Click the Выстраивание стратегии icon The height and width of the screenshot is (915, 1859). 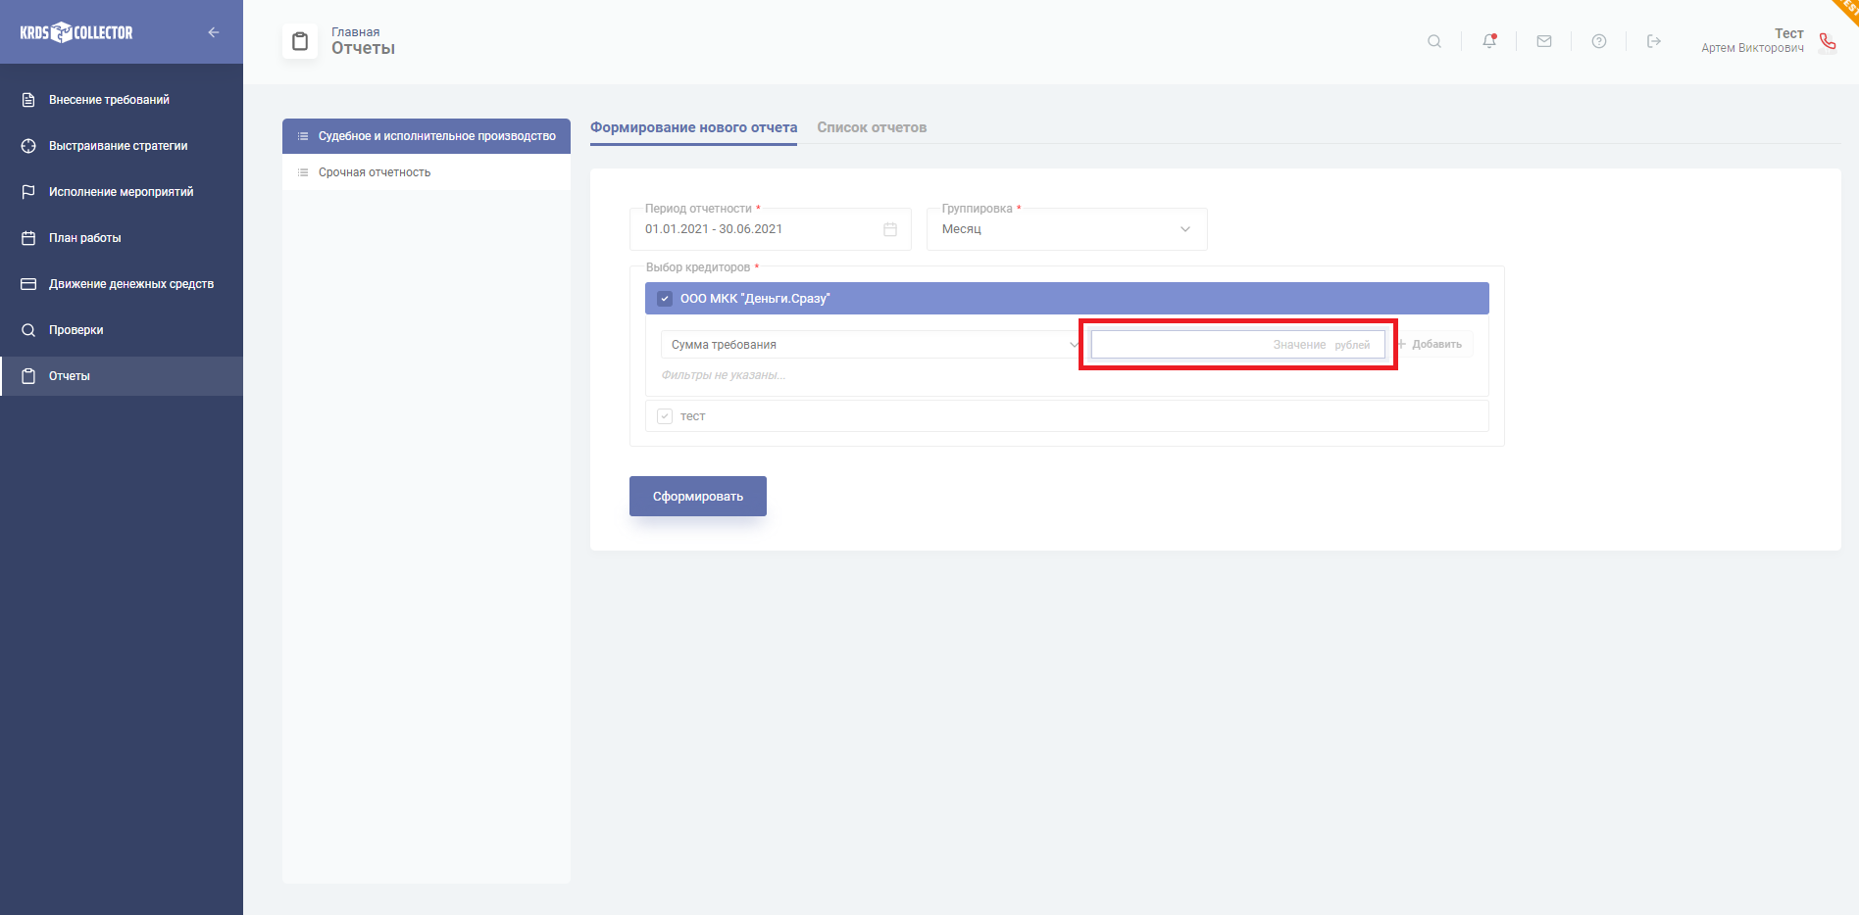[28, 146]
